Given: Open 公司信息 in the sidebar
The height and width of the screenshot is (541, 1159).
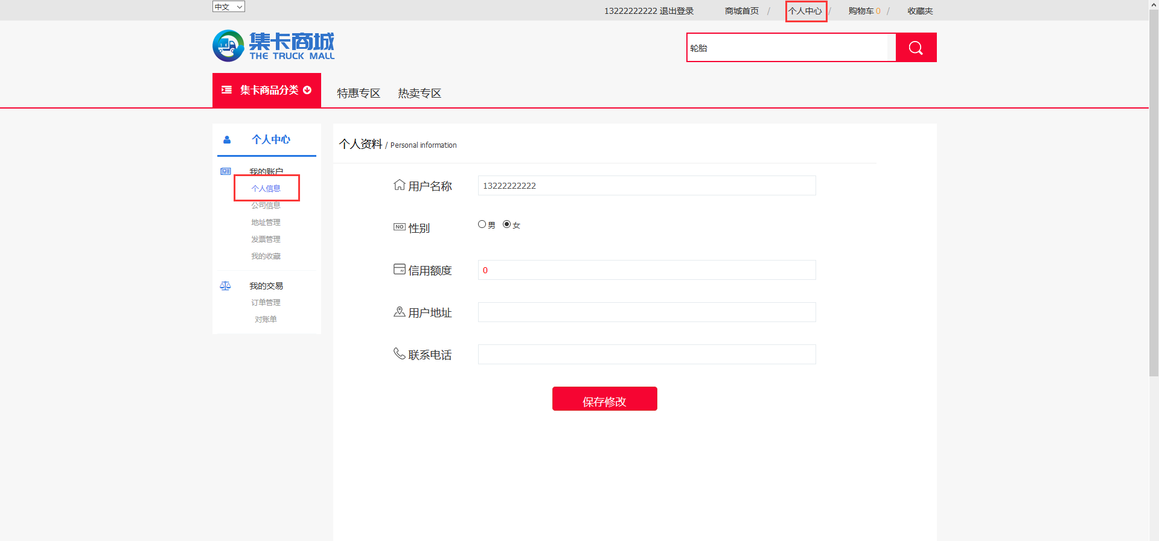Looking at the screenshot, I should coord(266,205).
